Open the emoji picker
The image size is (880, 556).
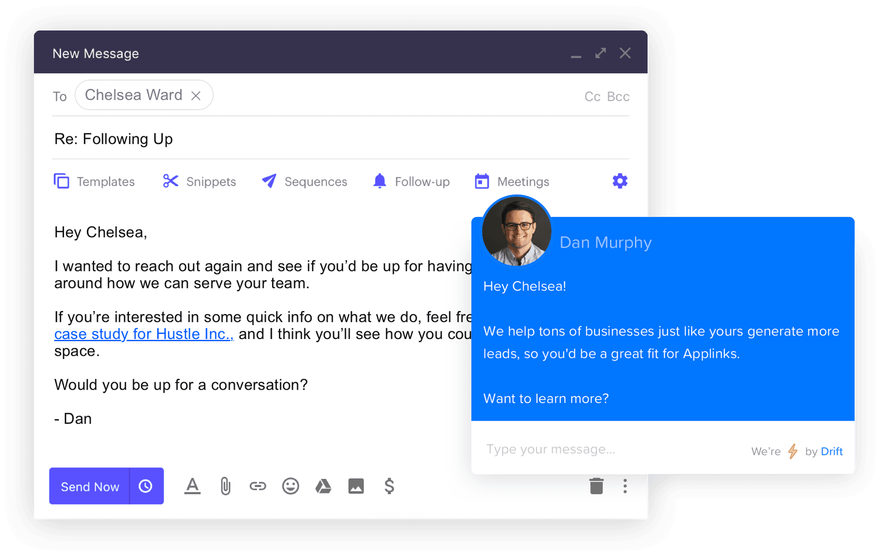(x=290, y=486)
